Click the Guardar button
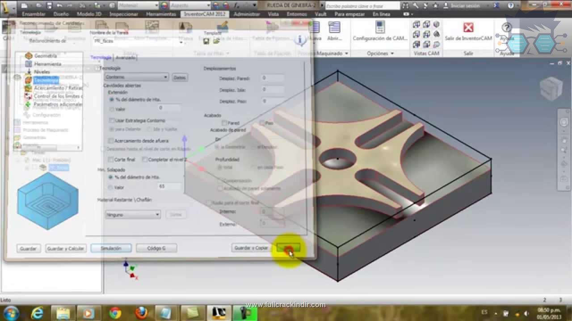Image resolution: width=572 pixels, height=321 pixels. point(28,248)
